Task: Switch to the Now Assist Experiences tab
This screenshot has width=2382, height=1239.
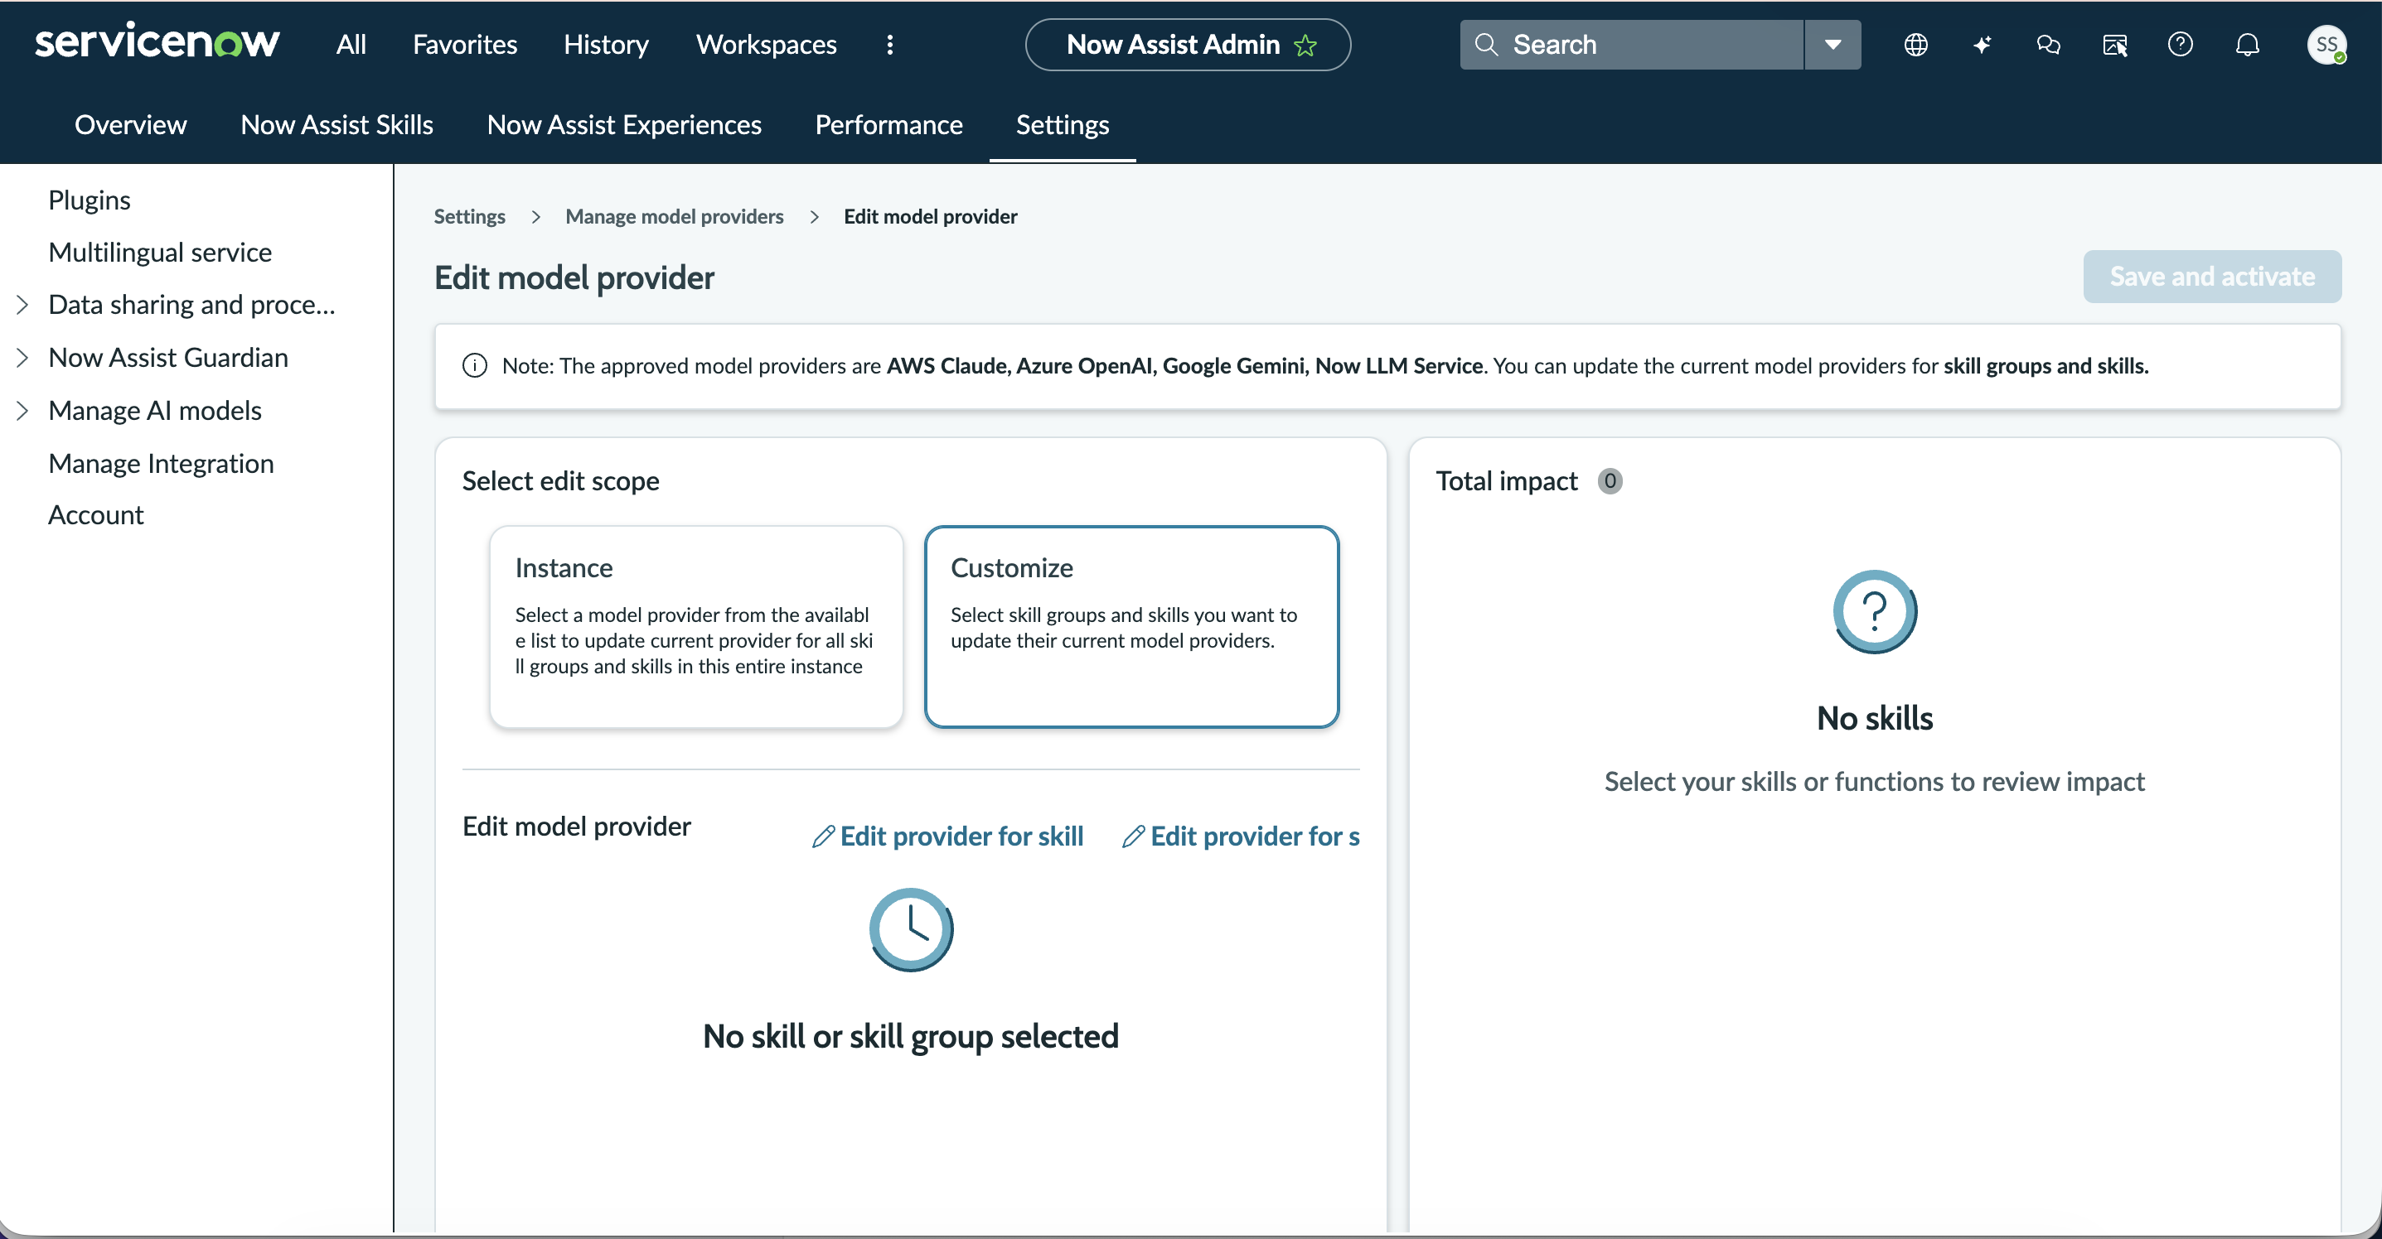Action: [624, 125]
